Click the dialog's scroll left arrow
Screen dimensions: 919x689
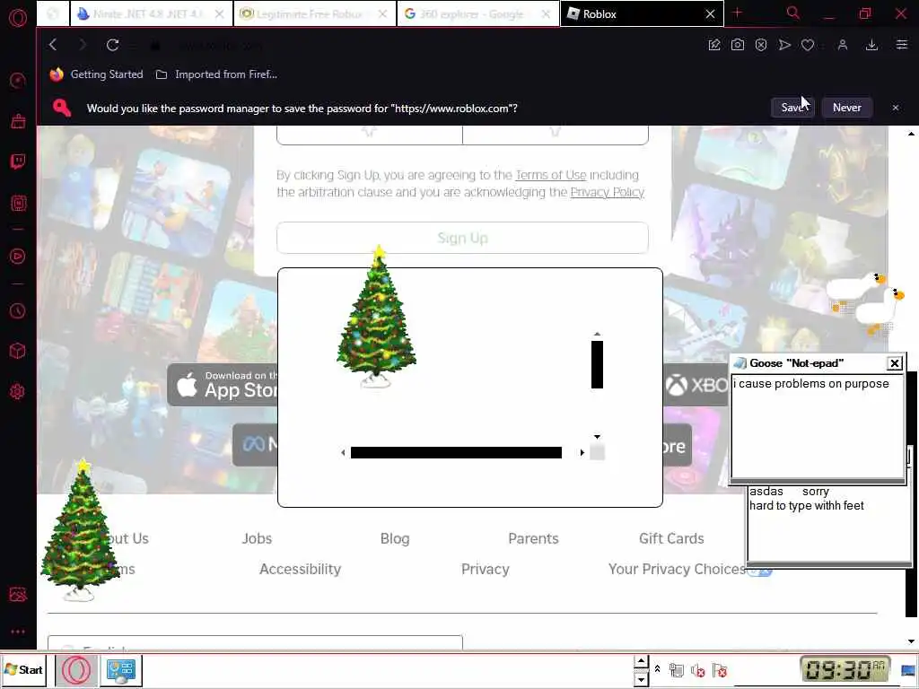pyautogui.click(x=343, y=452)
